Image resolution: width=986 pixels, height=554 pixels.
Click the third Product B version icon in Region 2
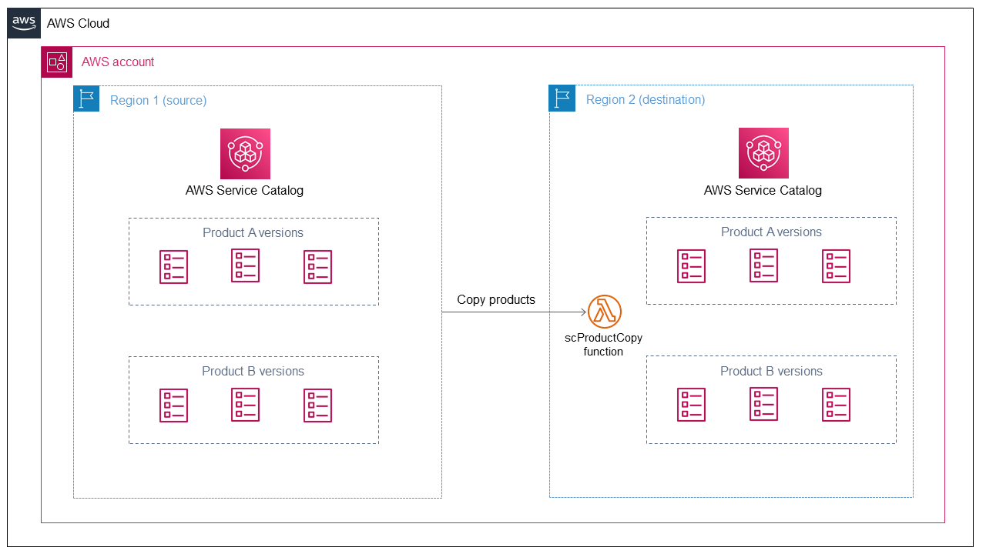point(836,404)
